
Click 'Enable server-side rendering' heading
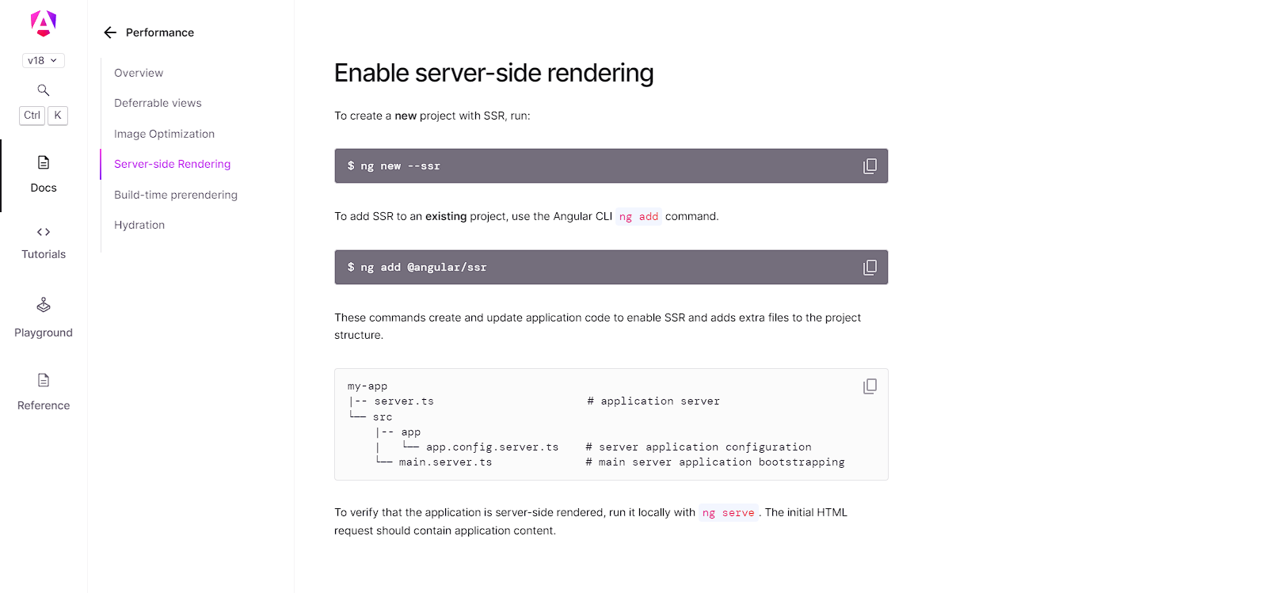493,73
